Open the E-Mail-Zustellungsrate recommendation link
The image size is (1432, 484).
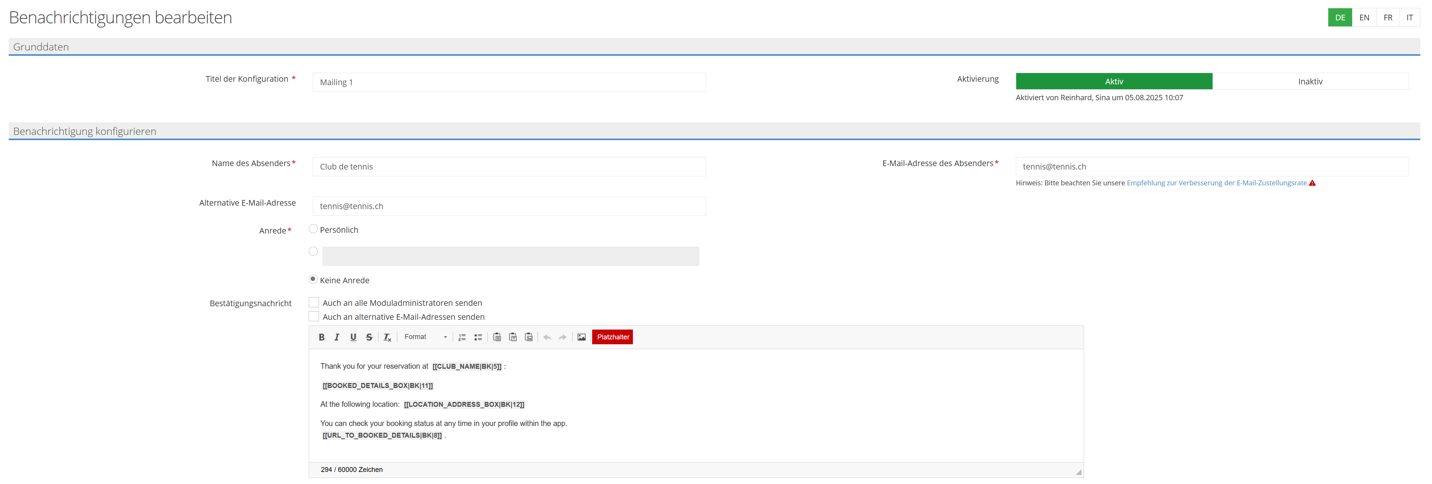tap(1217, 183)
